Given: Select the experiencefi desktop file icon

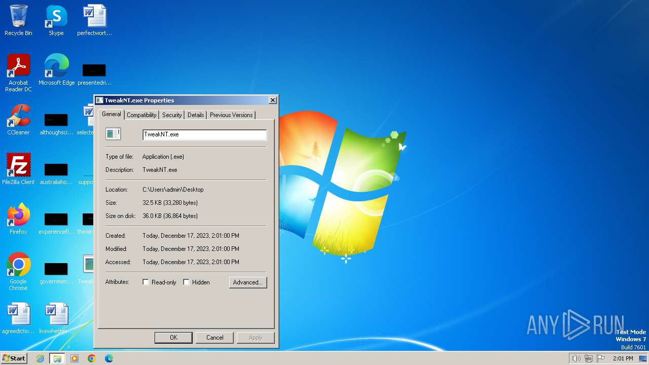Looking at the screenshot, I should pyautogui.click(x=56, y=223).
